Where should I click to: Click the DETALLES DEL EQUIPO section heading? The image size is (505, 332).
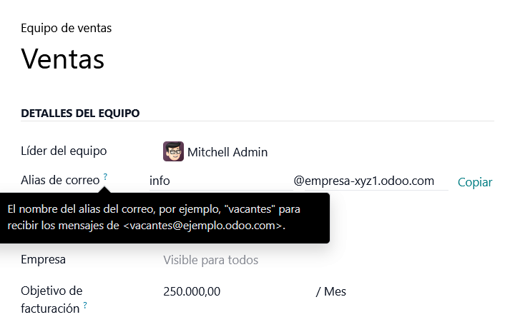click(80, 113)
